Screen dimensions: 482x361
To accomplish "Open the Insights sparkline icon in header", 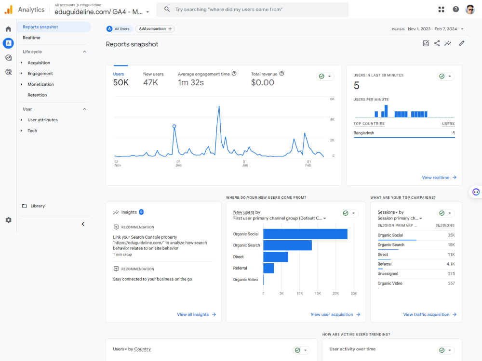I will 448,43.
